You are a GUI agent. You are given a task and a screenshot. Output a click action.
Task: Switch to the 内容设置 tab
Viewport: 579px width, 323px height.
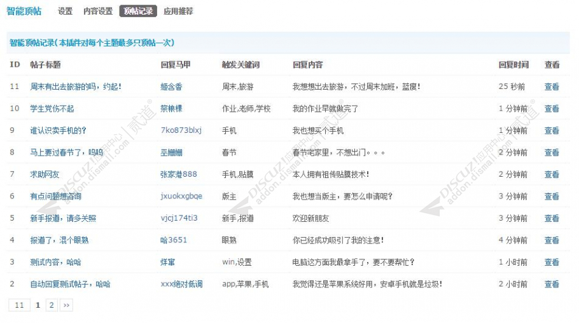click(98, 11)
